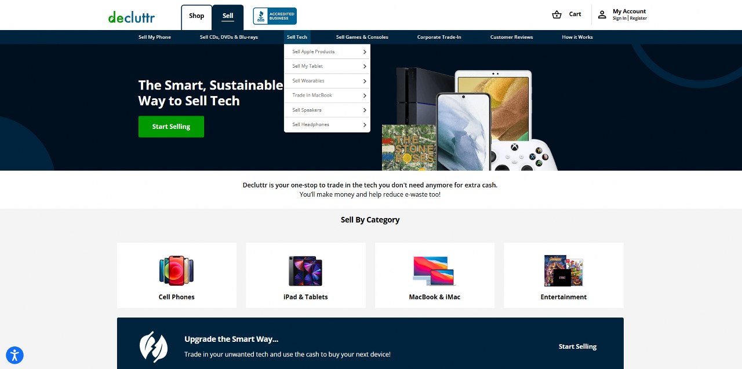Open How it Works page

point(577,37)
